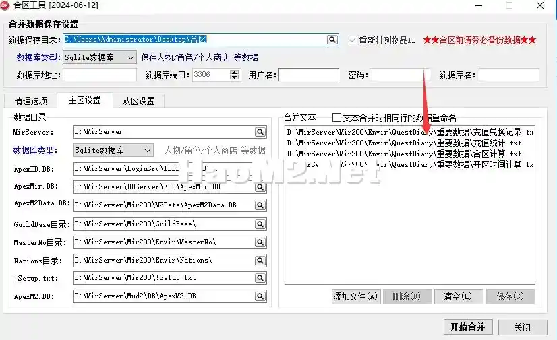Select the 开区时间计算 file row
The image size is (557, 340).
[410, 164]
